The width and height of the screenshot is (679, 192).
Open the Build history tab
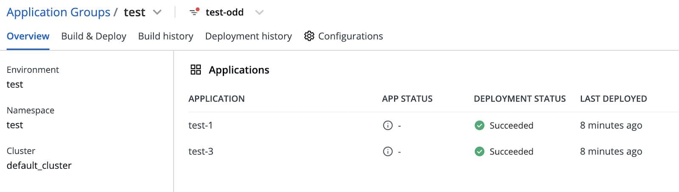[x=166, y=36]
